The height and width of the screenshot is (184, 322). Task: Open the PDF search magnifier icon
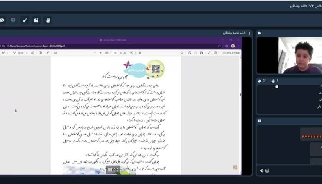[182, 53]
